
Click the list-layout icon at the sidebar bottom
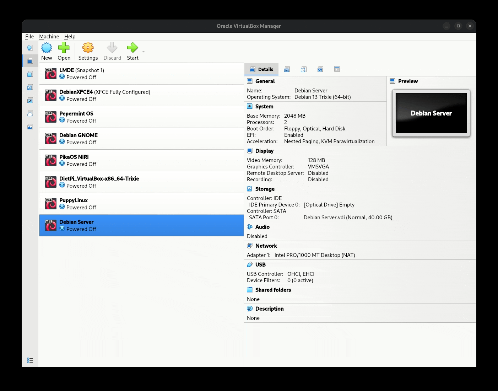coord(30,360)
